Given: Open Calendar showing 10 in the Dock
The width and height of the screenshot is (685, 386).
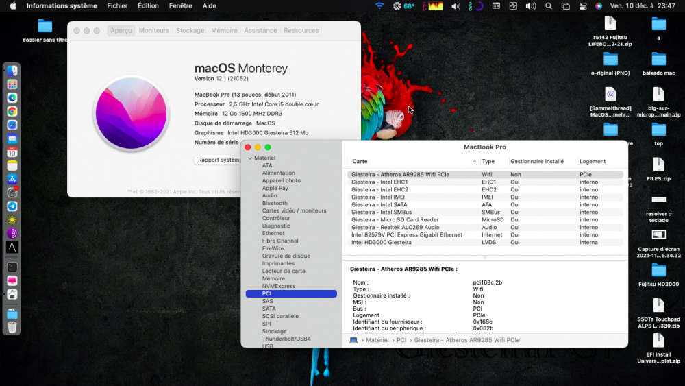Looking at the screenshot, I should [x=12, y=152].
